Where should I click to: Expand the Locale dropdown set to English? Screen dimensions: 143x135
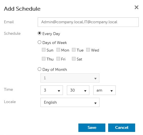[x=70, y=103]
